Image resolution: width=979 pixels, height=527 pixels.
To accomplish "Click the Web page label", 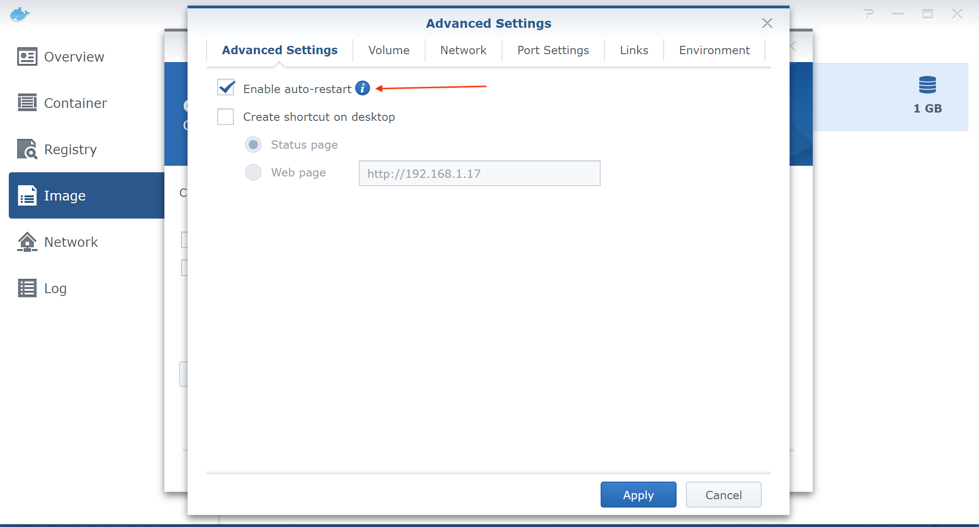I will click(298, 173).
